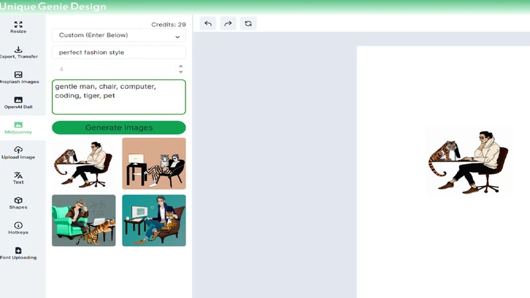This screenshot has height=298, width=530.
Task: Click the Generate Images button
Action: point(119,128)
